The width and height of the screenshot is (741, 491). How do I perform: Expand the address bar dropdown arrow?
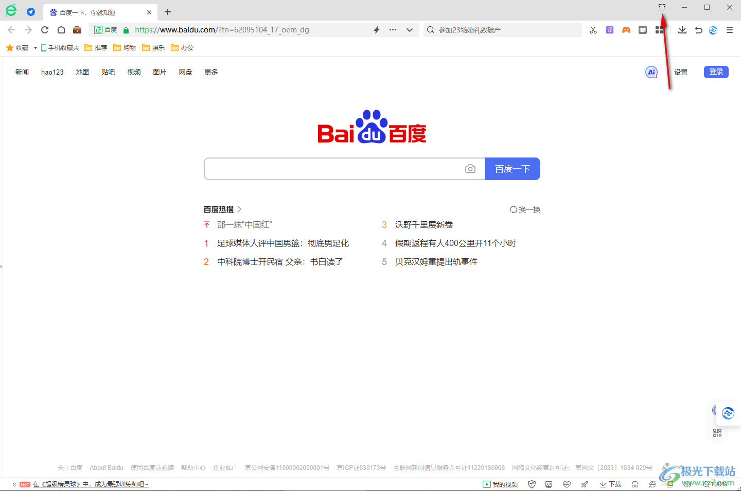[x=410, y=30]
